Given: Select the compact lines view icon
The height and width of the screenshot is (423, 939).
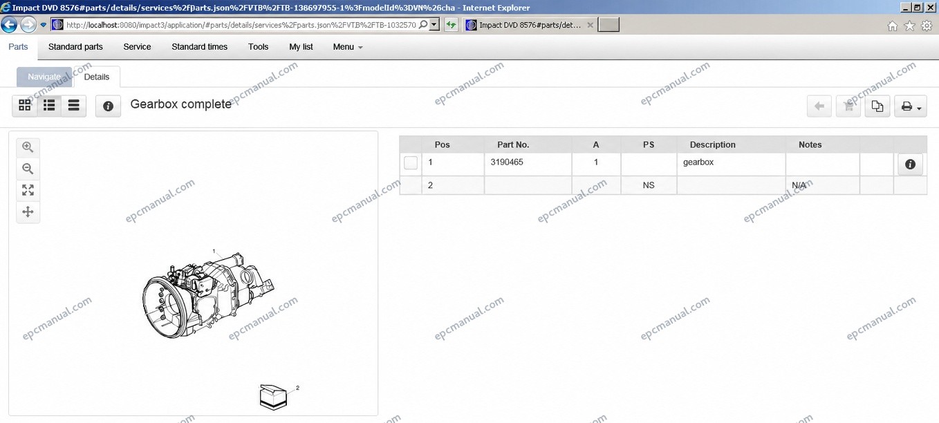Looking at the screenshot, I should [x=73, y=105].
